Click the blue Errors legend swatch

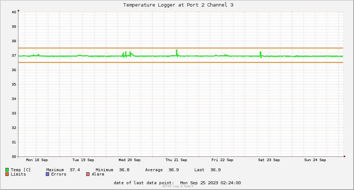[47, 174]
